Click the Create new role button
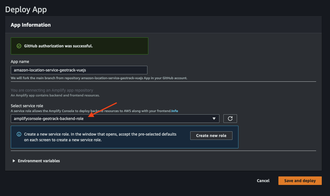 [211, 136]
